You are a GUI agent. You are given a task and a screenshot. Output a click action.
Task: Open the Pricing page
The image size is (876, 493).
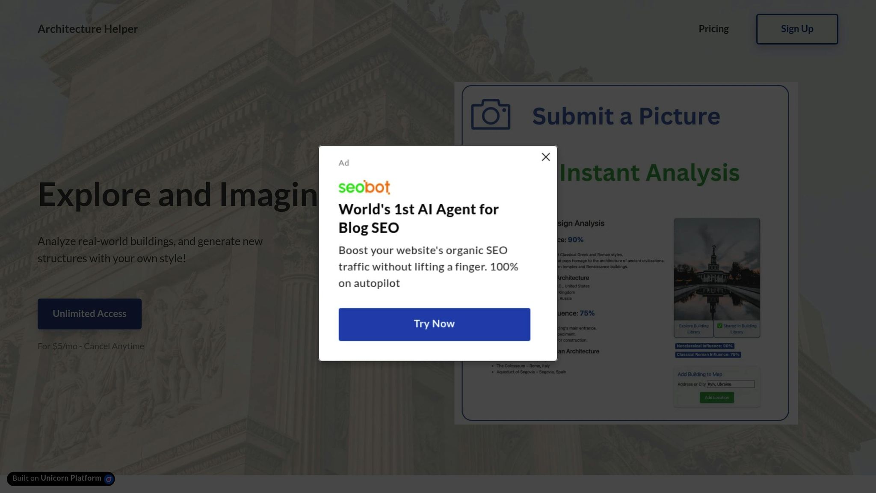[x=713, y=29]
